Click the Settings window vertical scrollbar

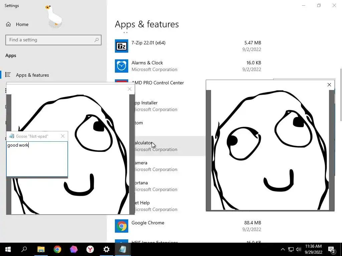[x=341, y=95]
